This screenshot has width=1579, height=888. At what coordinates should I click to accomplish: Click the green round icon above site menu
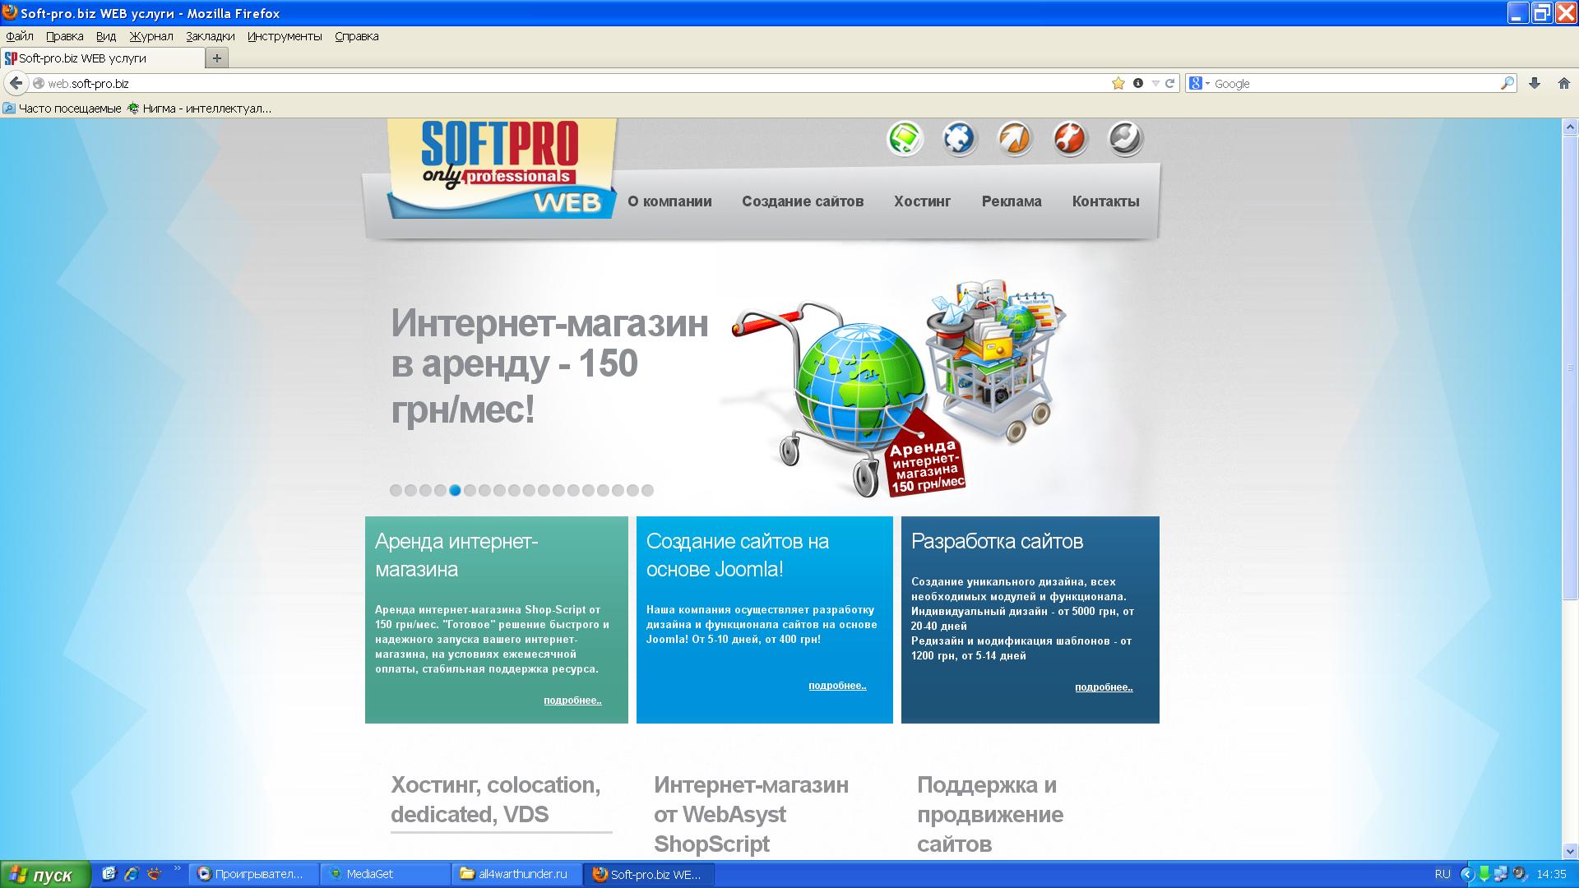[905, 138]
